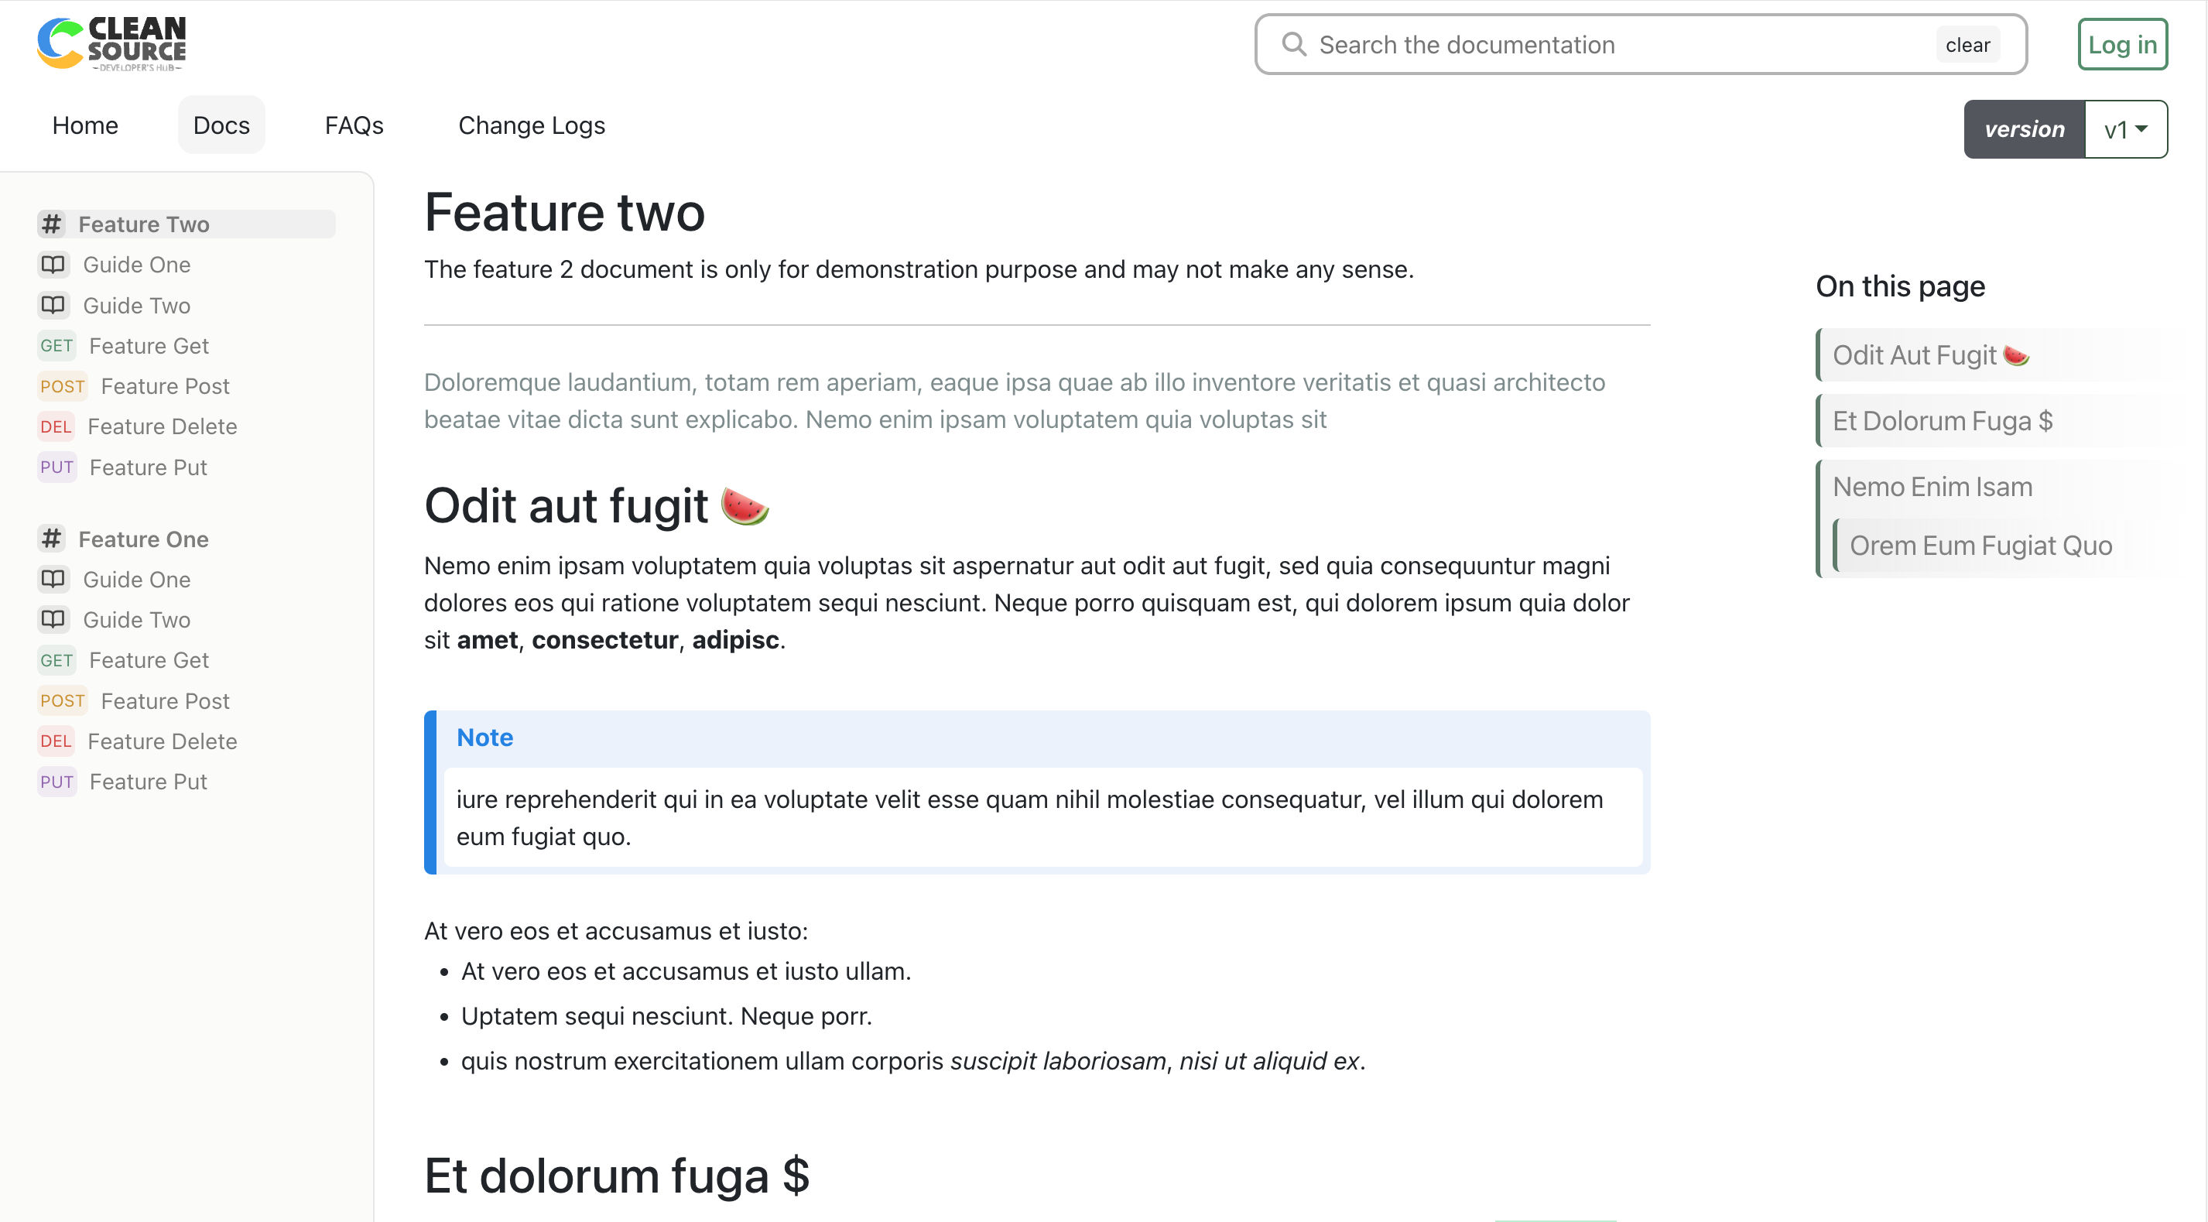Open the v1 version dropdown
This screenshot has width=2208, height=1222.
click(2125, 129)
